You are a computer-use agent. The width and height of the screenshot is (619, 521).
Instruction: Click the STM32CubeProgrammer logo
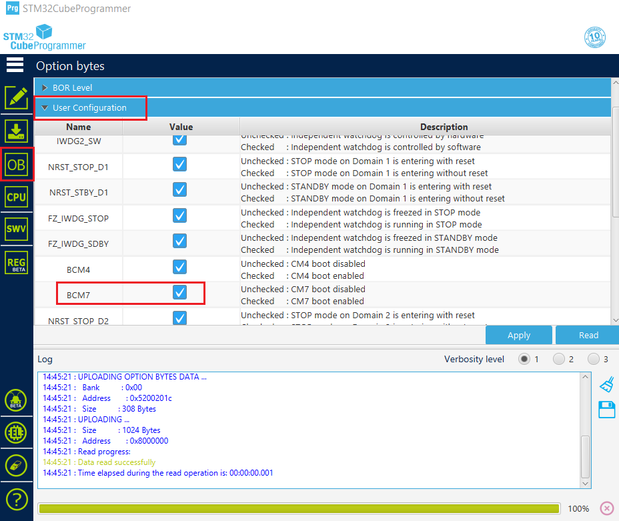click(x=44, y=37)
